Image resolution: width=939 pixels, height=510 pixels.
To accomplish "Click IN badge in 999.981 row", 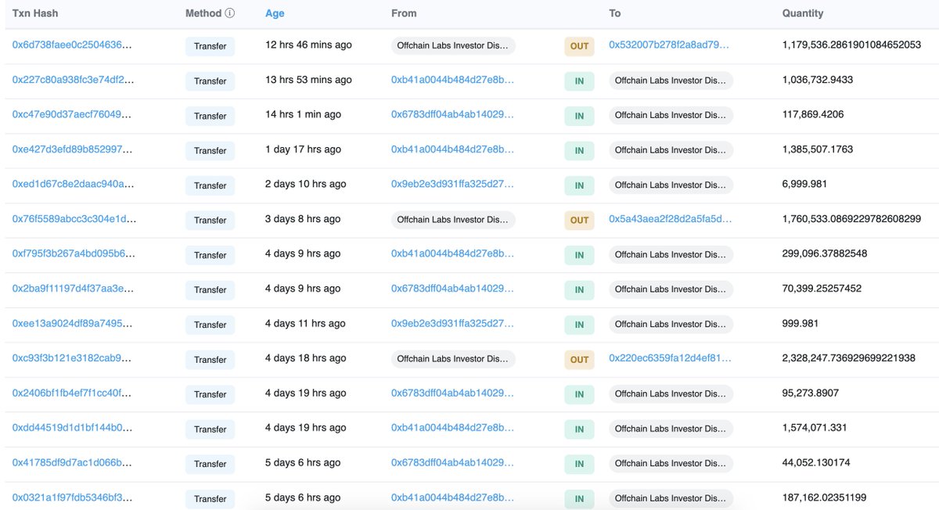I will (579, 324).
